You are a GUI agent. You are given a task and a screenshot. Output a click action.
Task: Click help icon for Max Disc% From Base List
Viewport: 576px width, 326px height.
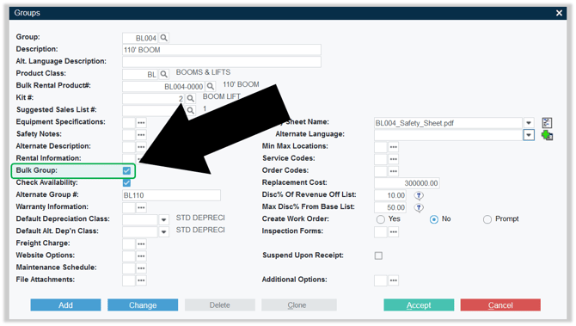(x=419, y=207)
